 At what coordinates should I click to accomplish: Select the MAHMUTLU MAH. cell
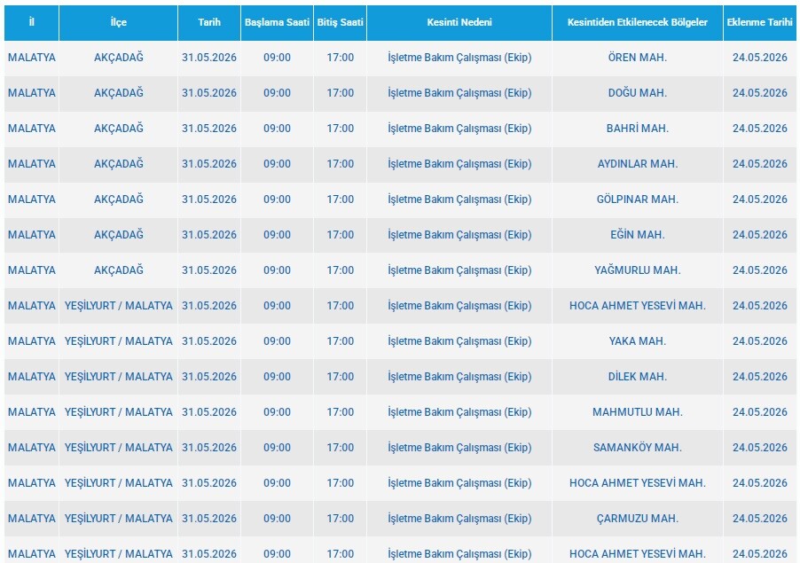click(637, 412)
